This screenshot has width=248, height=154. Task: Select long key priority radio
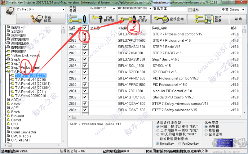coord(206,127)
